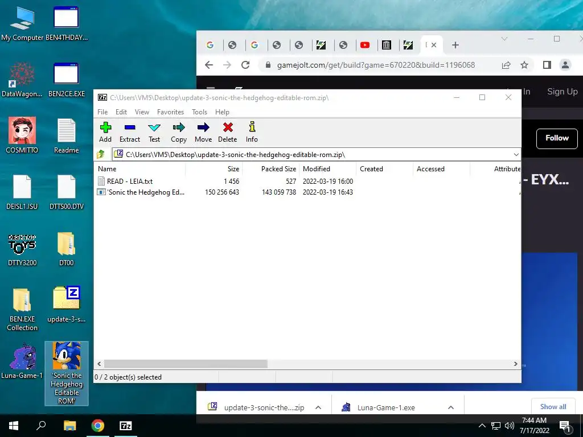Open a new Chrome tab with plus button
The image size is (583, 437).
click(x=455, y=45)
